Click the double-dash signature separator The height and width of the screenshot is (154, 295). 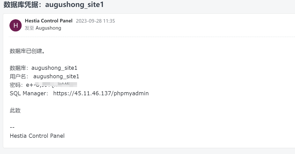[x=12, y=127]
